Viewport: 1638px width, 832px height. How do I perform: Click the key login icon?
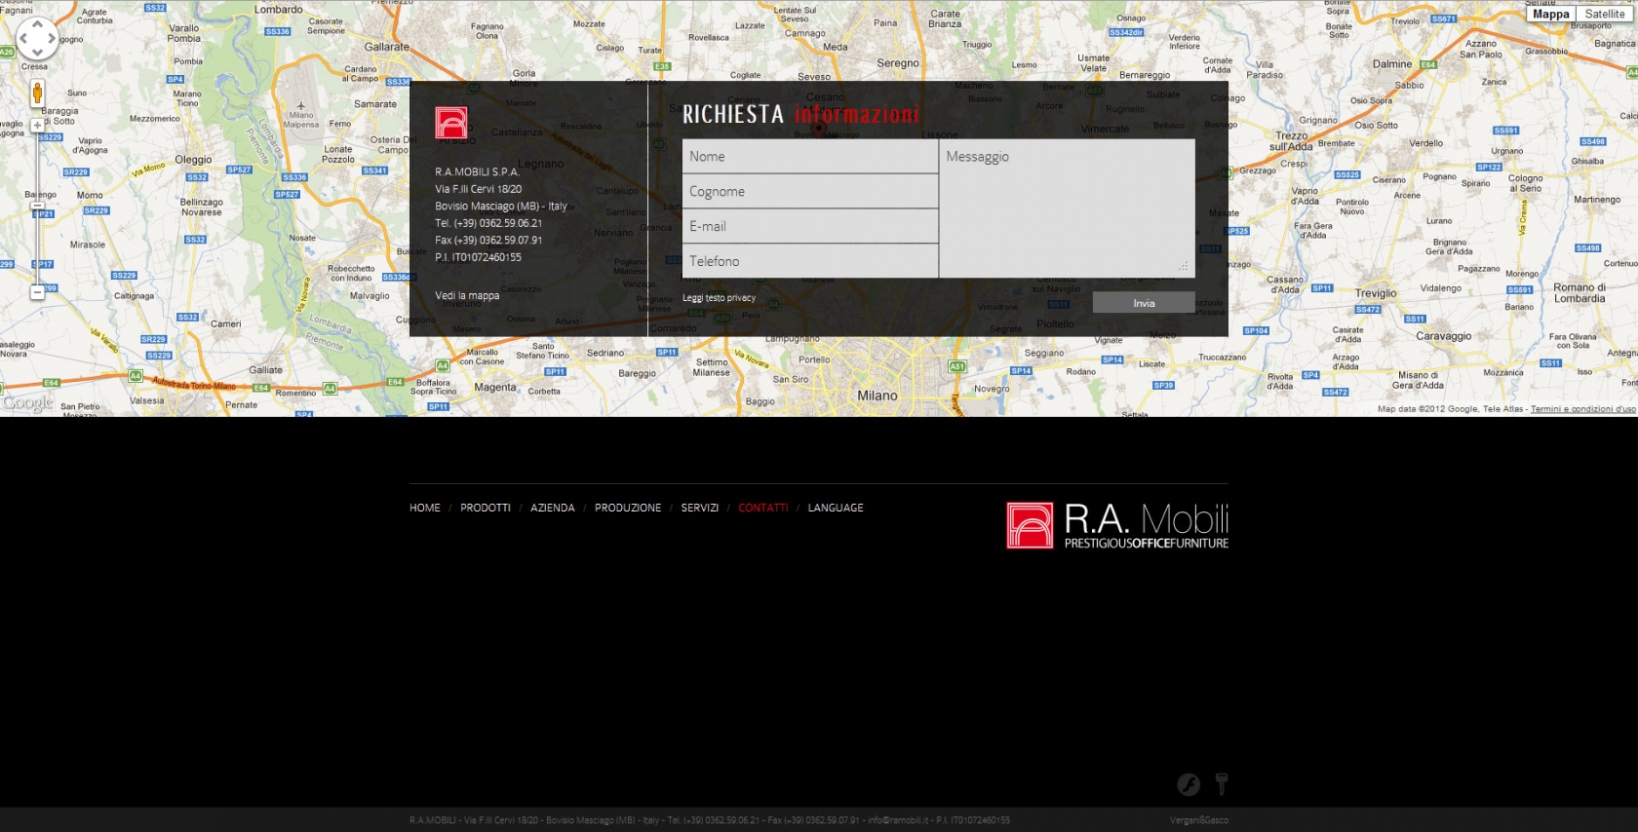[1222, 784]
